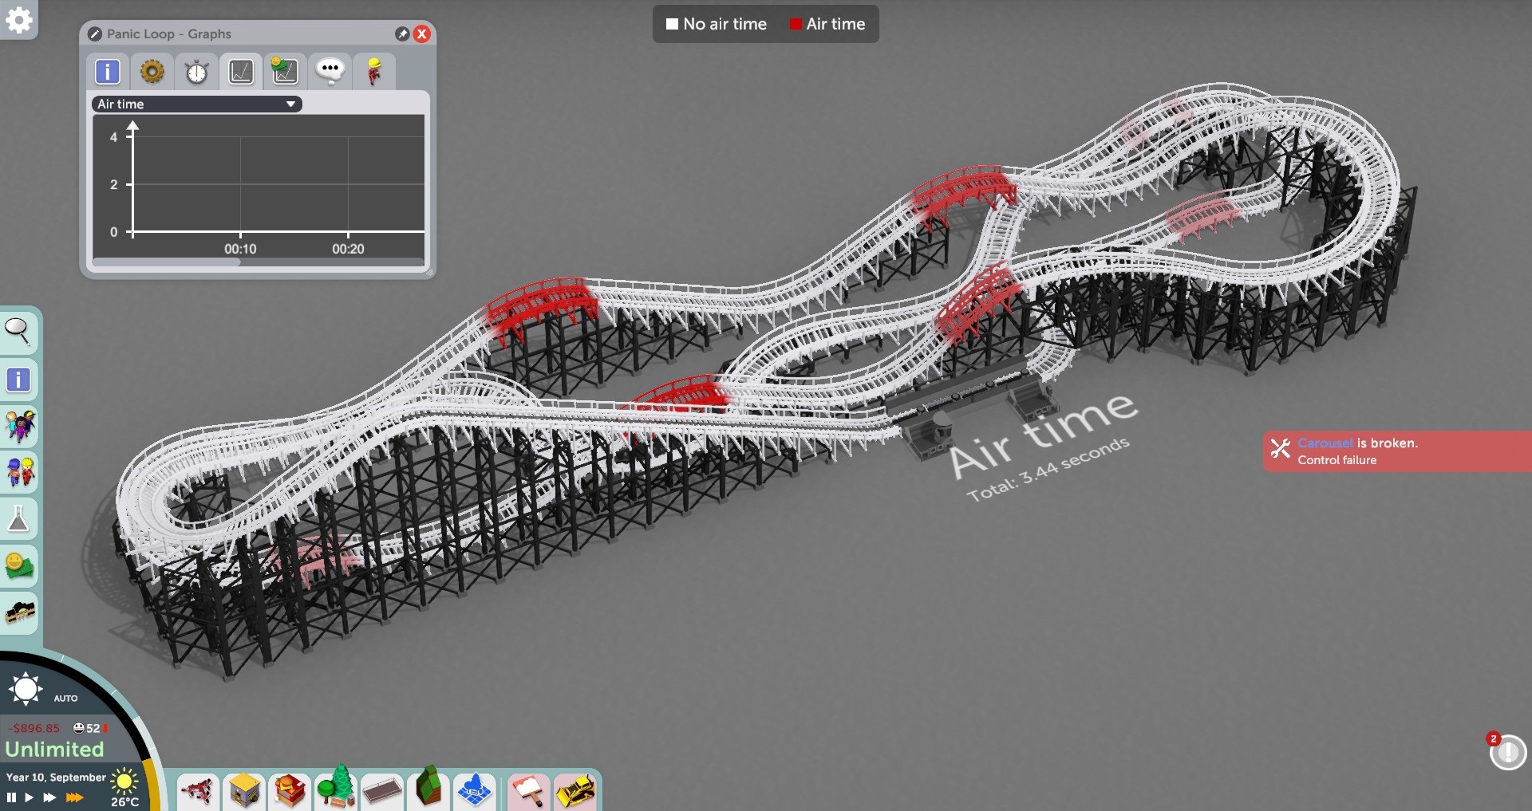Set game to double fast-forward speed
This screenshot has width=1532, height=811.
(49, 797)
